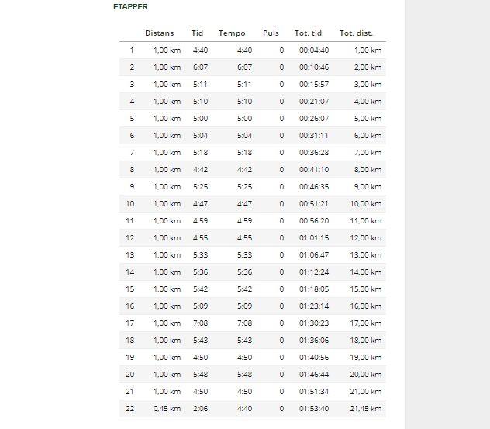Click lap number 10 row index
This screenshot has width=490, height=429.
pyautogui.click(x=129, y=204)
